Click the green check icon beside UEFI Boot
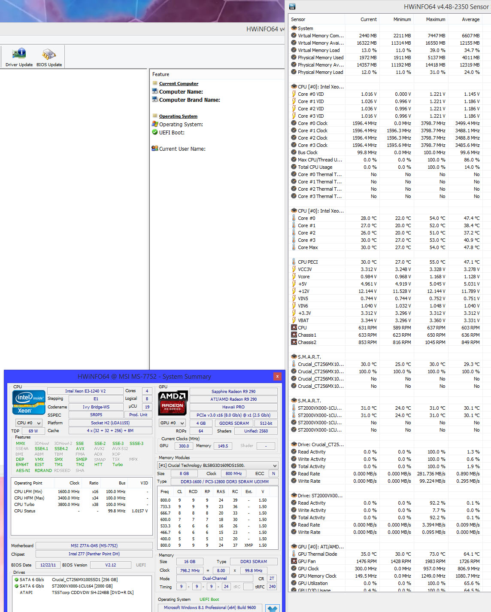This screenshot has height=612, width=491. [155, 132]
